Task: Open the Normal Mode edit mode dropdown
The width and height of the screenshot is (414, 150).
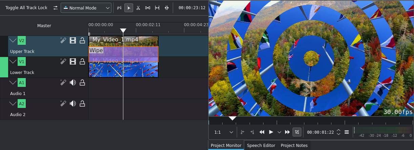Action: click(x=86, y=7)
